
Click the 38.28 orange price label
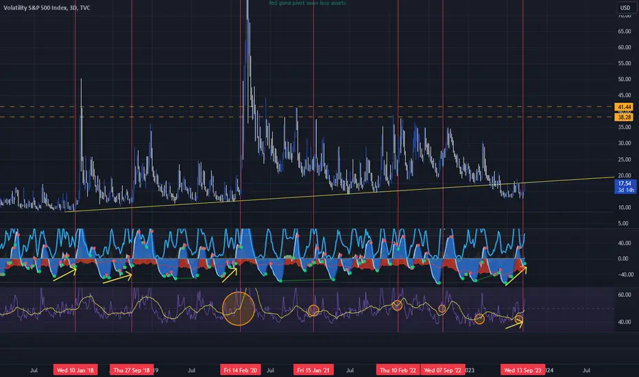(x=624, y=117)
